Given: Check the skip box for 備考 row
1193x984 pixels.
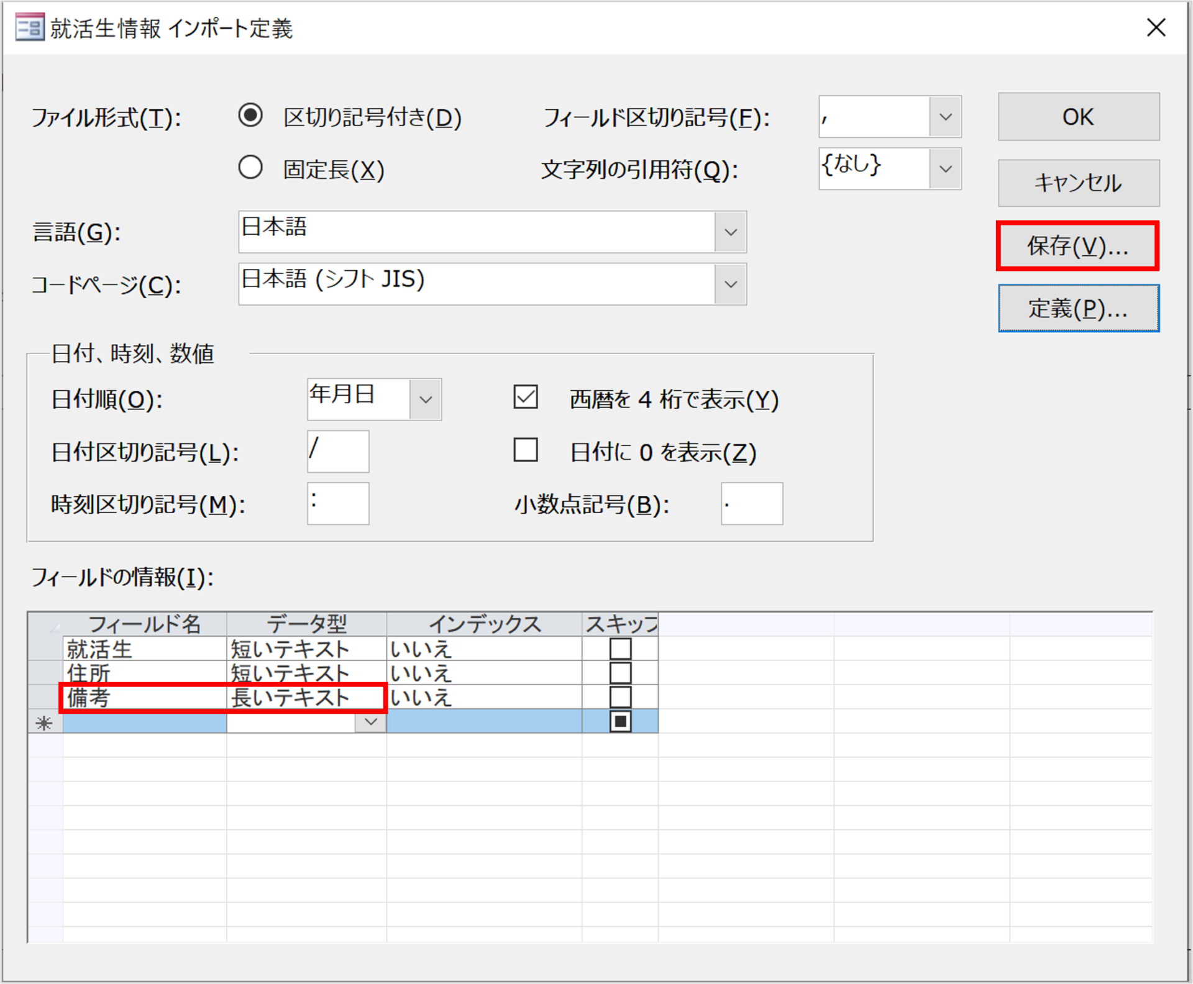Looking at the screenshot, I should click(x=620, y=697).
